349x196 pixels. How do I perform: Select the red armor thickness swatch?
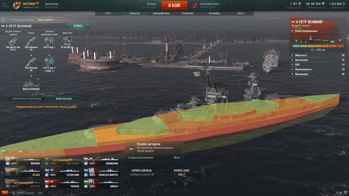(340, 46)
